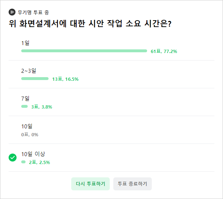
Task: Click the green checkmark on 10일 이상
Action: 13,158
